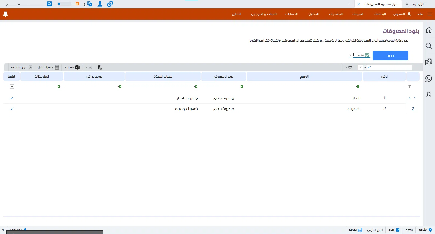Toggle the blue switch in title bar

(64, 4)
